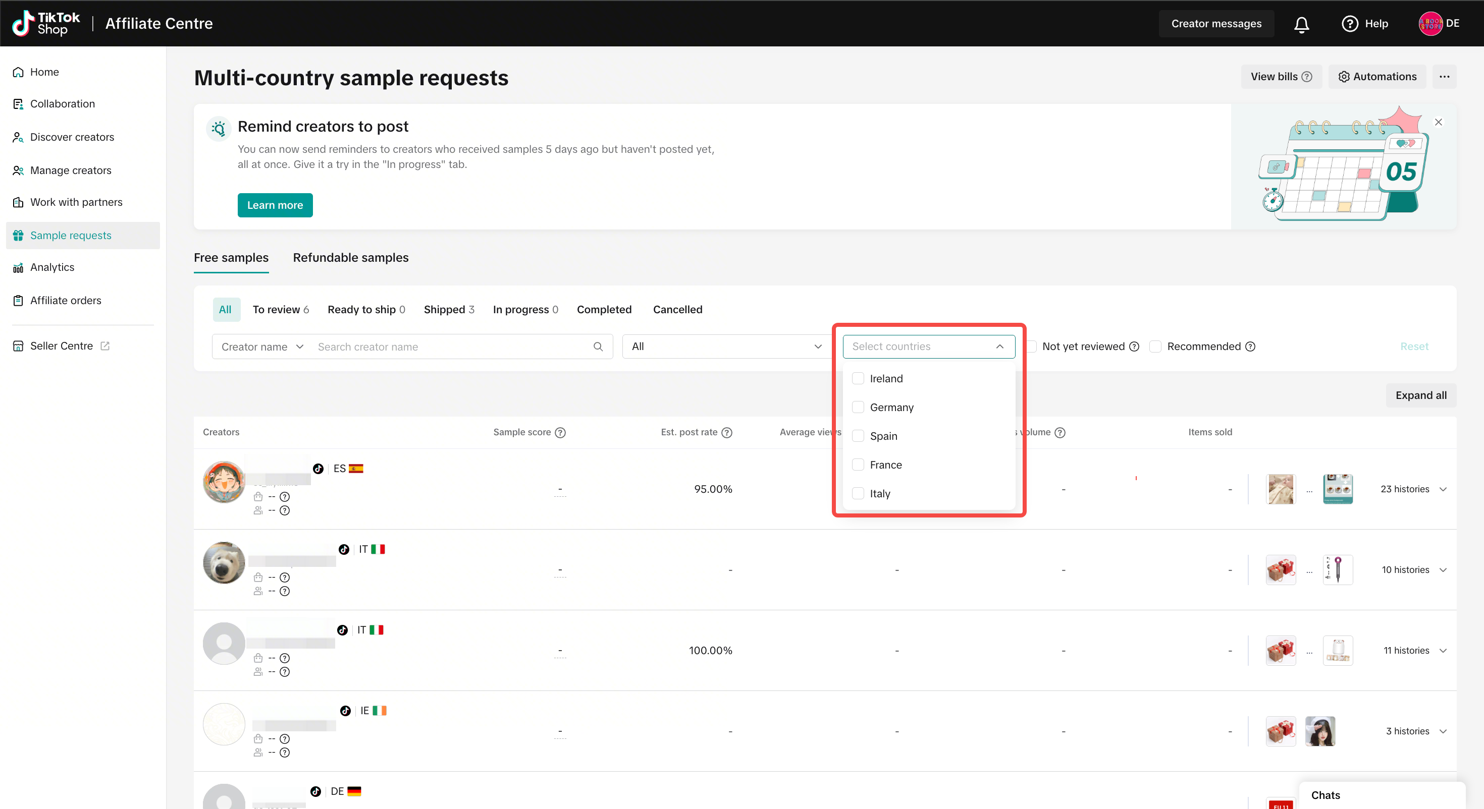Open the All filter dropdown
The height and width of the screenshot is (809, 1484).
click(x=726, y=346)
